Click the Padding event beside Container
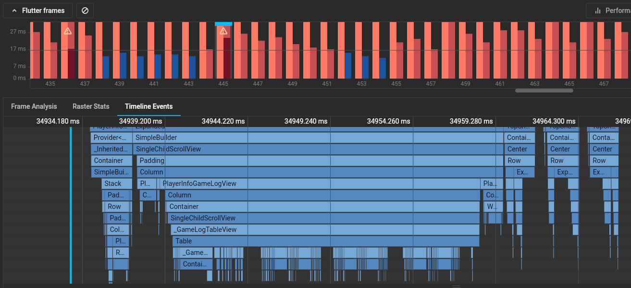Screen dimensions: 631x288 tap(151, 161)
